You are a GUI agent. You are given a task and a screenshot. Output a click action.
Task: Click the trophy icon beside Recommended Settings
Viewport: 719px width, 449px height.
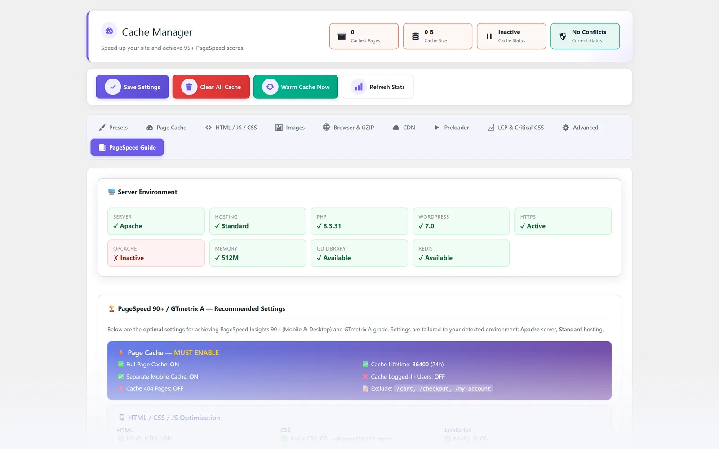pyautogui.click(x=111, y=308)
